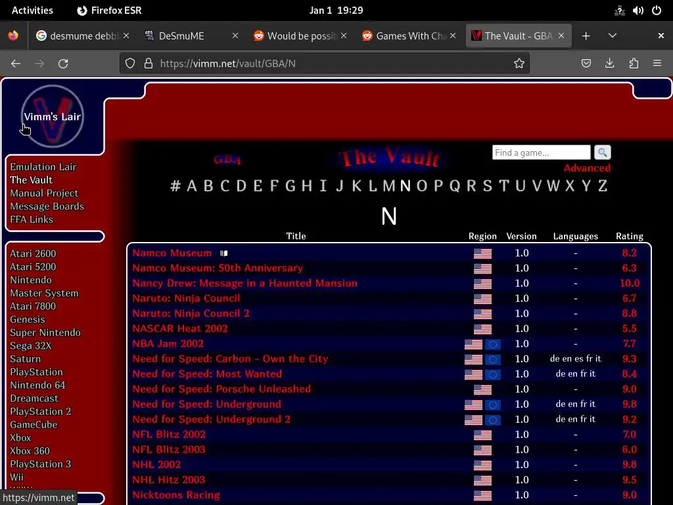Open Namco Museum: 50th Anniversary
Image resolution: width=673 pixels, height=505 pixels.
point(217,268)
